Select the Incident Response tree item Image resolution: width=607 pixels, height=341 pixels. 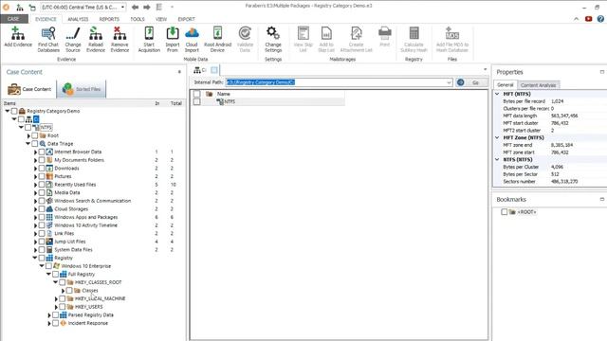(x=88, y=323)
